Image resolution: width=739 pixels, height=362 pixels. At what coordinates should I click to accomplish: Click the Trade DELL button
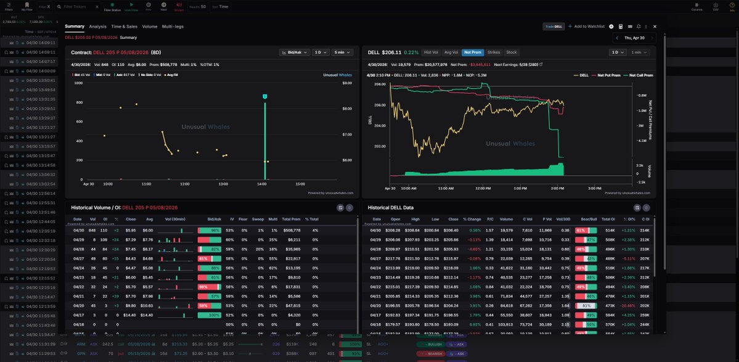[x=553, y=27]
